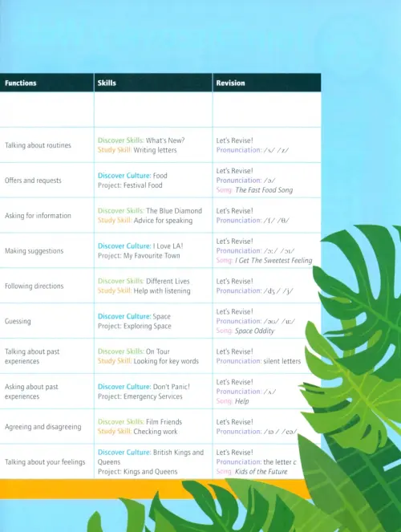Click 'Project: Exploring Space' text
The height and width of the screenshot is (532, 401).
pos(135,326)
